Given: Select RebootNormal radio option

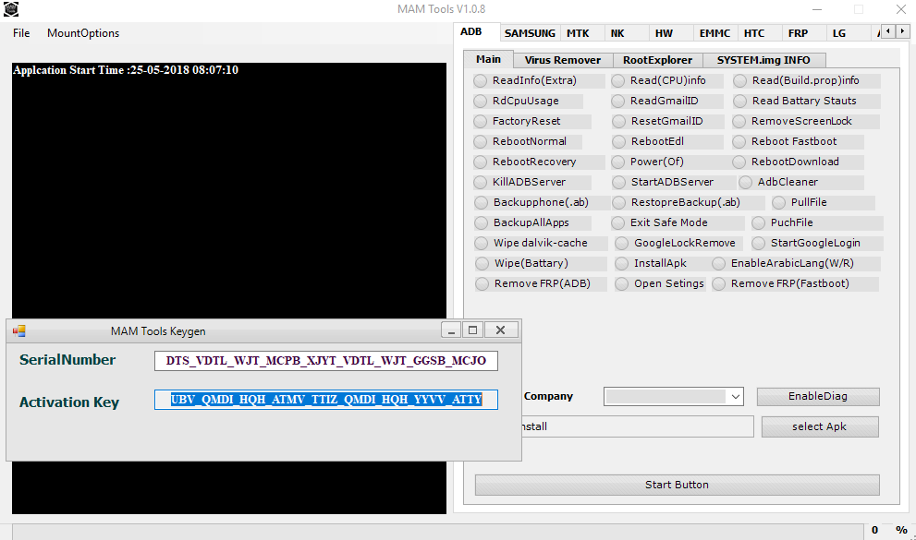Looking at the screenshot, I should tap(481, 142).
